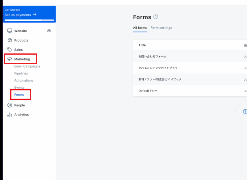The width and height of the screenshot is (247, 180).
Task: Open the お問い合わせフォーム form
Action: [152, 57]
